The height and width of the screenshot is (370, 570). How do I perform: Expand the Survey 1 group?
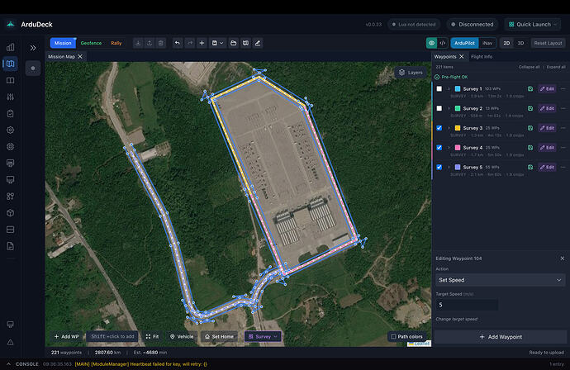point(449,88)
